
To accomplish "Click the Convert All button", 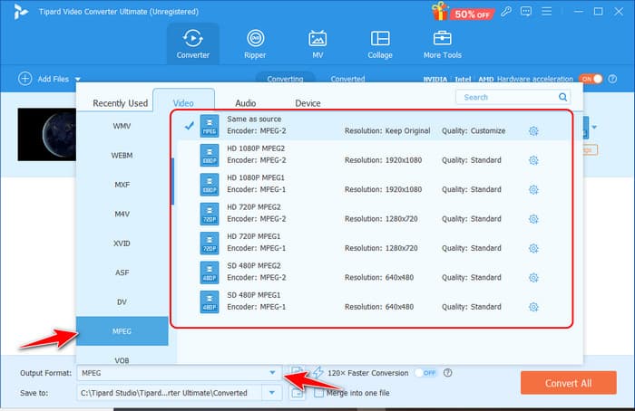I will (569, 383).
